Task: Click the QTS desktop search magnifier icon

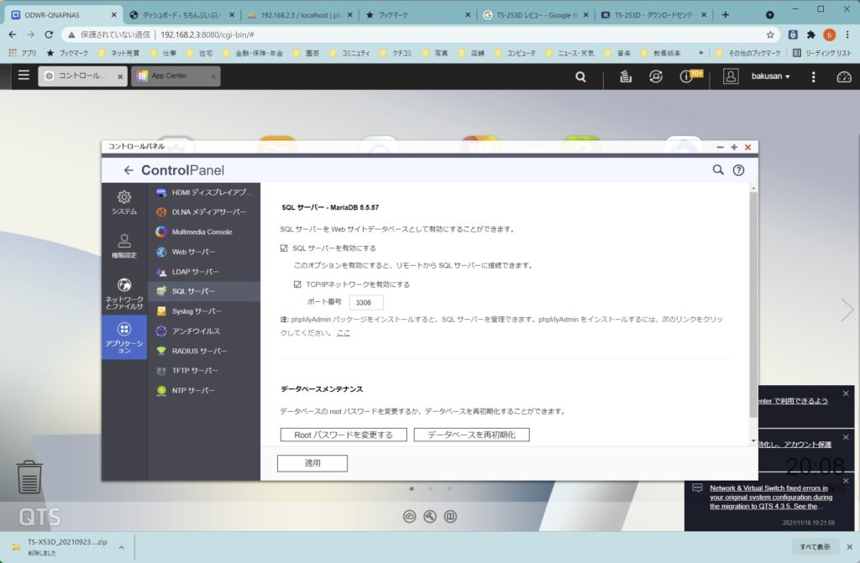Action: pos(580,76)
